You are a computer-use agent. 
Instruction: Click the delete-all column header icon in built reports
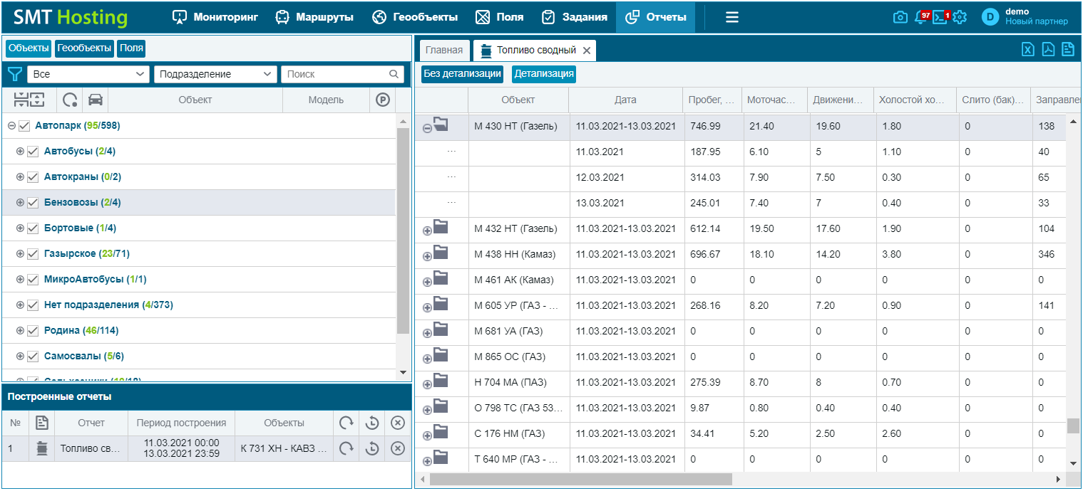(x=398, y=423)
